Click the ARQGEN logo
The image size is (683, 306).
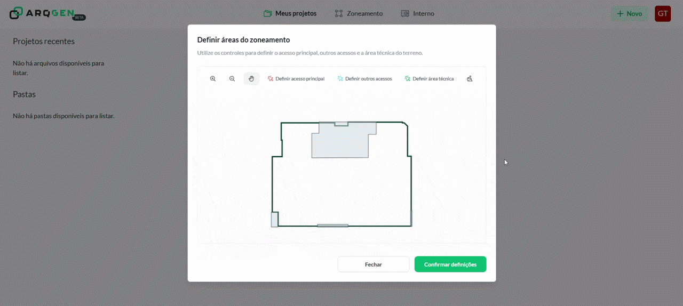pyautogui.click(x=47, y=13)
